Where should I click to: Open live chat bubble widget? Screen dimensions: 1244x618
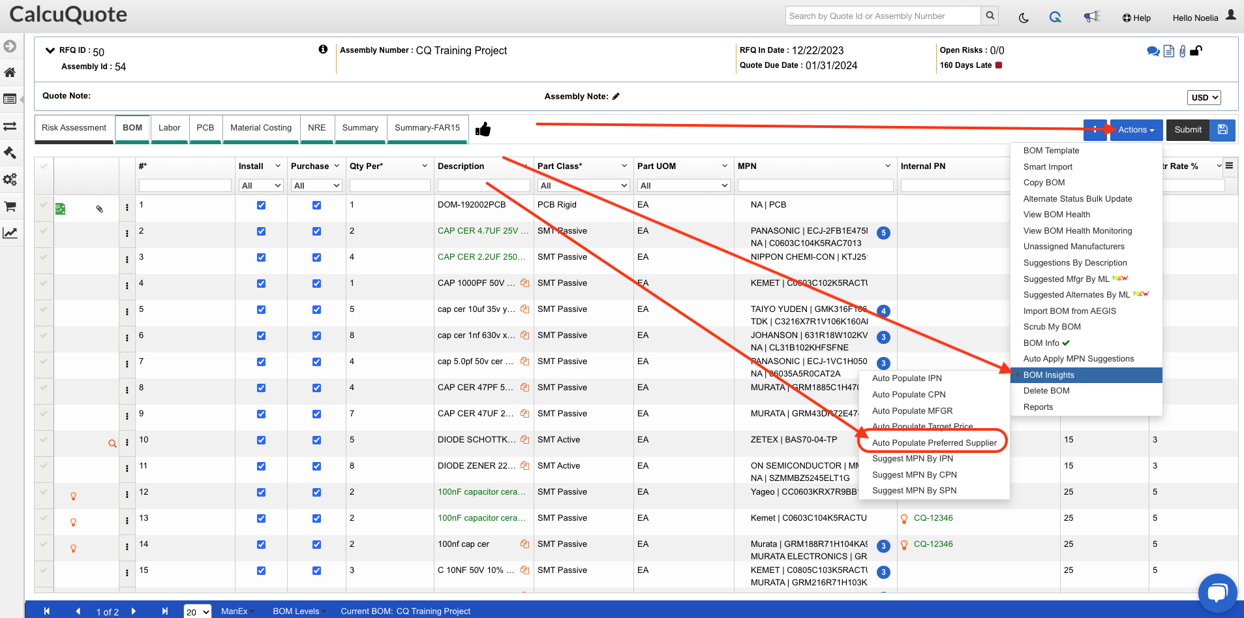coord(1217,593)
